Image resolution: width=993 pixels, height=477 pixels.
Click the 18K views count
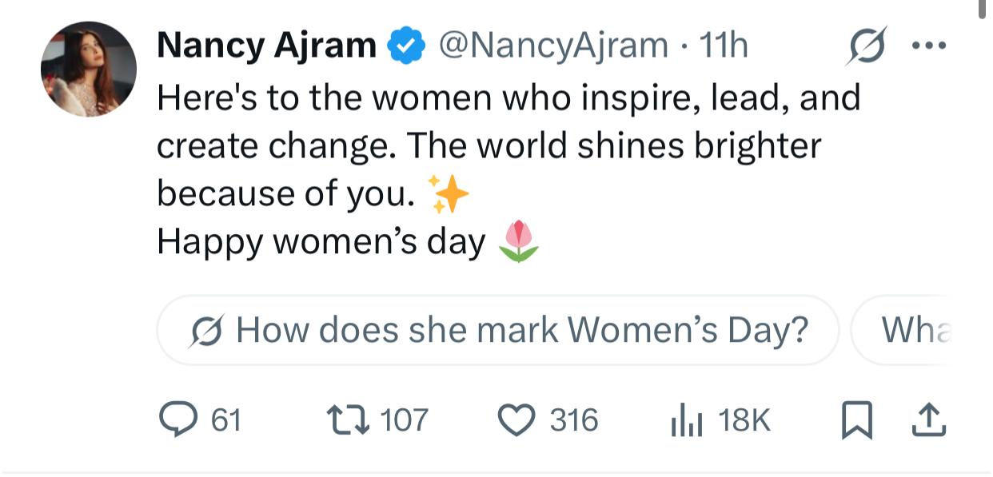[x=744, y=420]
